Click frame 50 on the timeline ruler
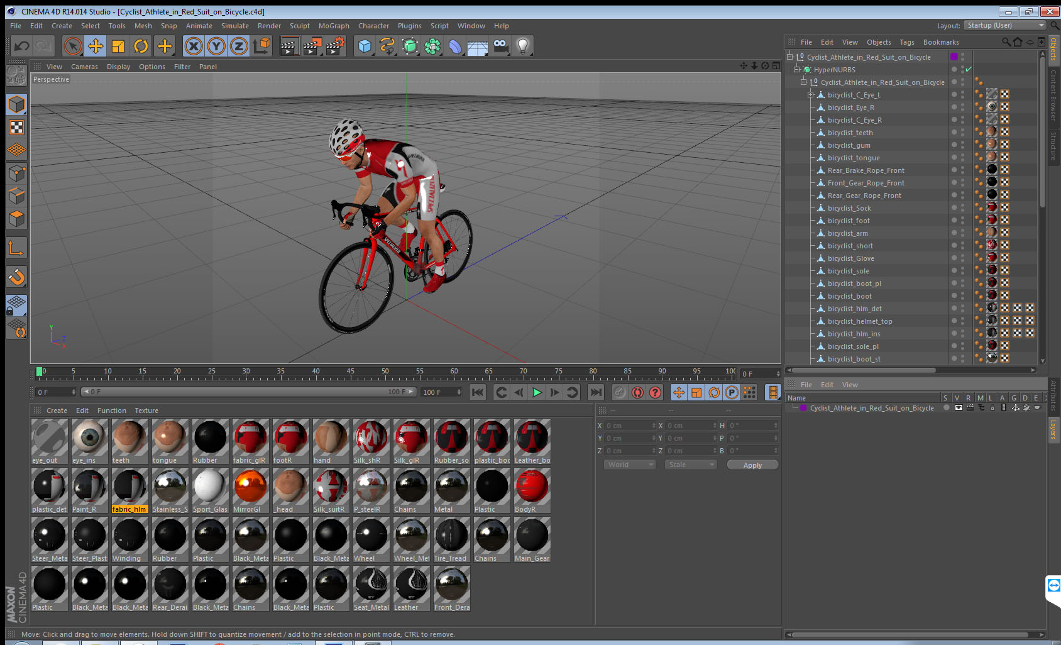The width and height of the screenshot is (1061, 645). 385,373
